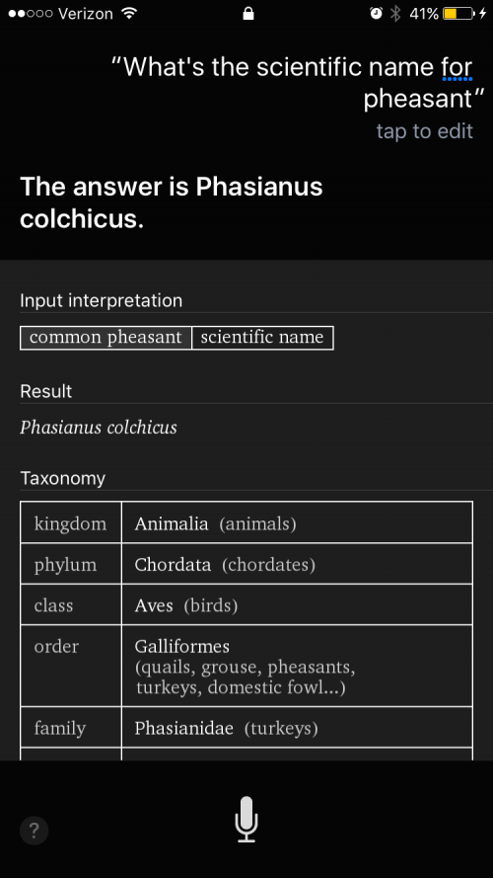This screenshot has width=493, height=878.
Task: Tap the Bluetooth status icon
Action: pos(395,14)
